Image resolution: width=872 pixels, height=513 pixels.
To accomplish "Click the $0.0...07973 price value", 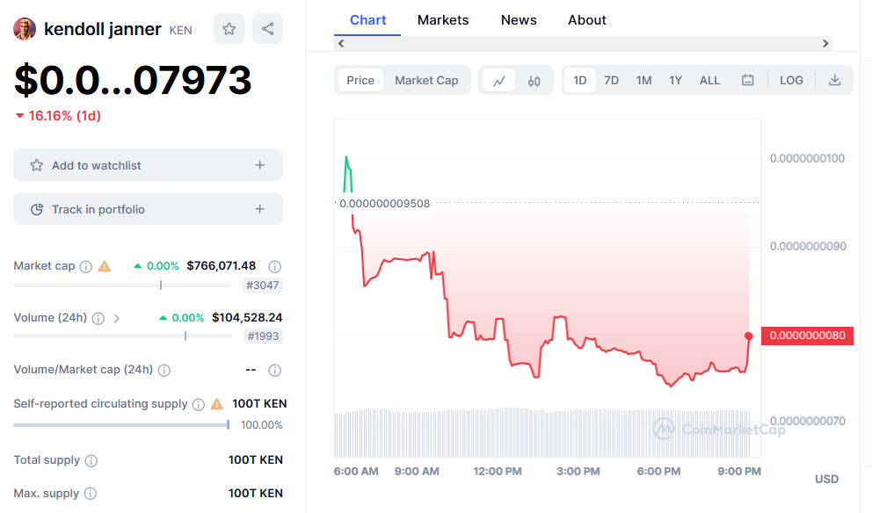I will (x=133, y=80).
